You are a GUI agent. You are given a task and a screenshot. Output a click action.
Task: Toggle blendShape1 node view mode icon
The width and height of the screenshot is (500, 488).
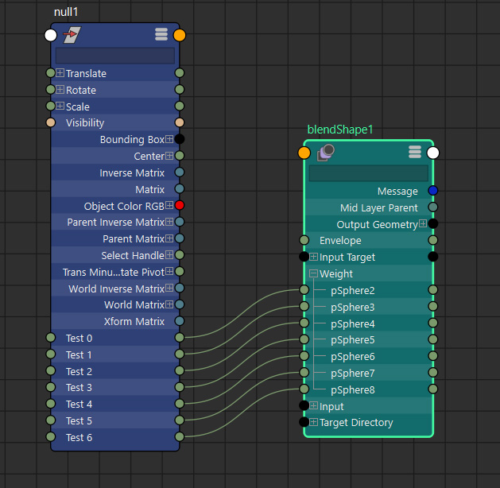pyautogui.click(x=415, y=152)
